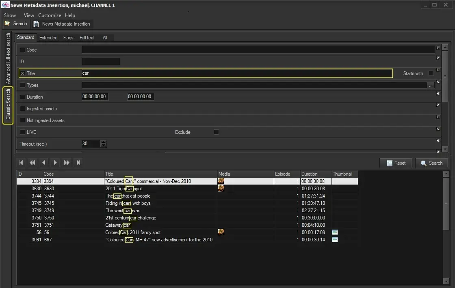The height and width of the screenshot is (288, 455).
Task: Switch to the Extended tab
Action: (48, 38)
